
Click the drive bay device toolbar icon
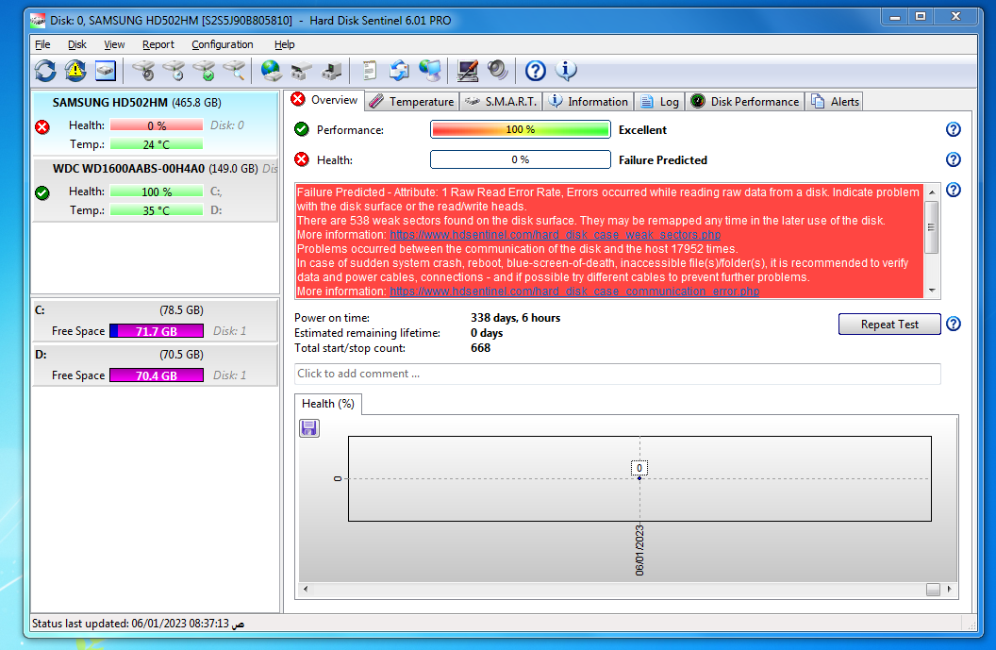(x=302, y=71)
